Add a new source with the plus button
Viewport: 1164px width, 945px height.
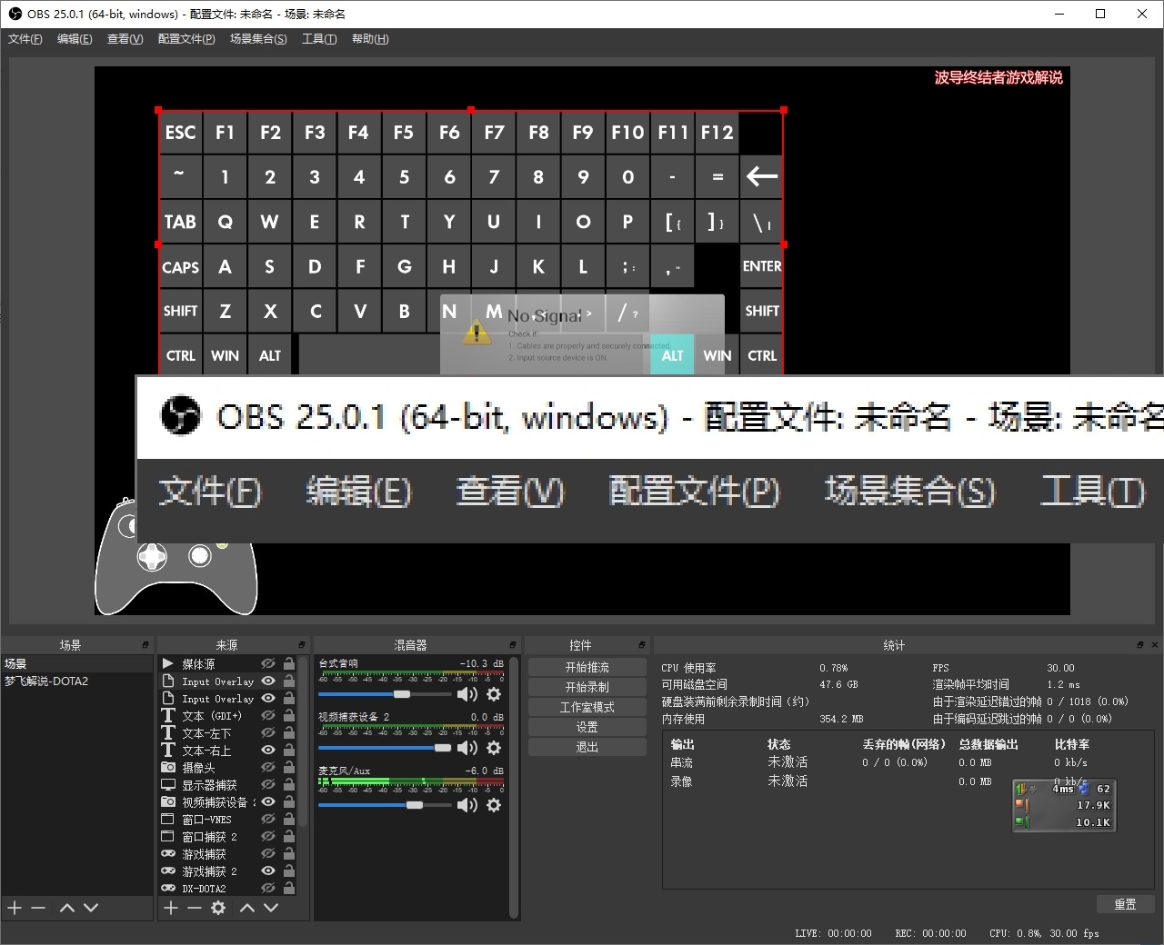(170, 908)
